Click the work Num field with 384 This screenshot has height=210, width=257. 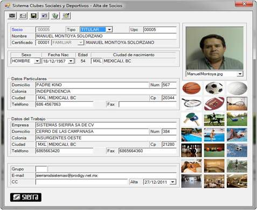pyautogui.click(x=169, y=131)
